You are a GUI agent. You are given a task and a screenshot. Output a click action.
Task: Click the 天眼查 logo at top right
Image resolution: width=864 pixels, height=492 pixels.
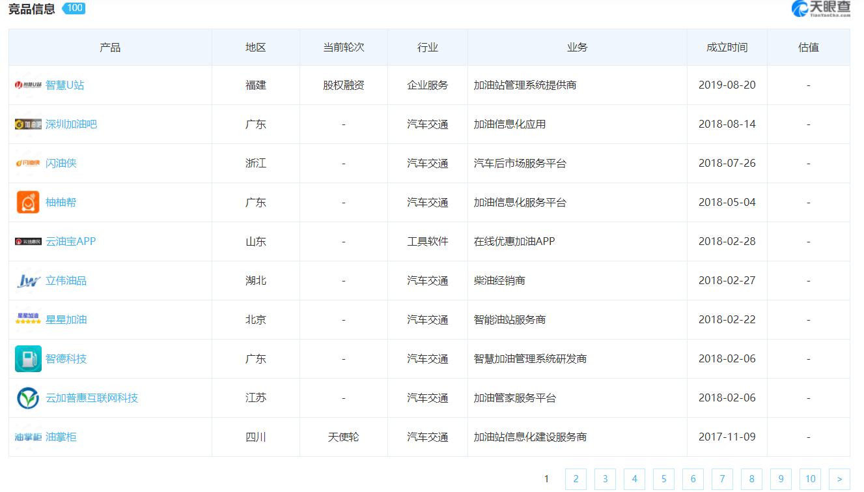tap(820, 8)
